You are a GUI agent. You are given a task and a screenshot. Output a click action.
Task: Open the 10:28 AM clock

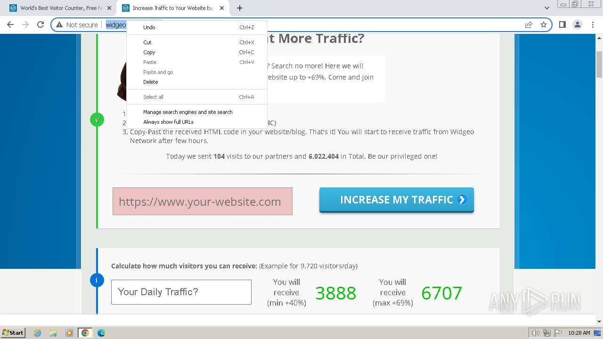click(579, 333)
